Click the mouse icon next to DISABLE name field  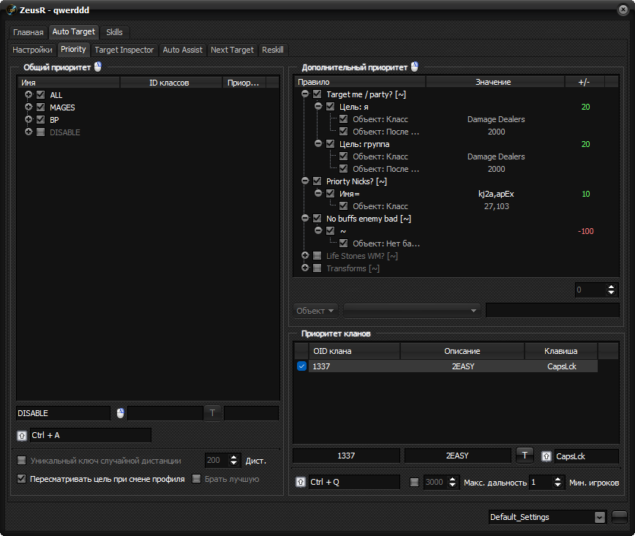pyautogui.click(x=120, y=413)
